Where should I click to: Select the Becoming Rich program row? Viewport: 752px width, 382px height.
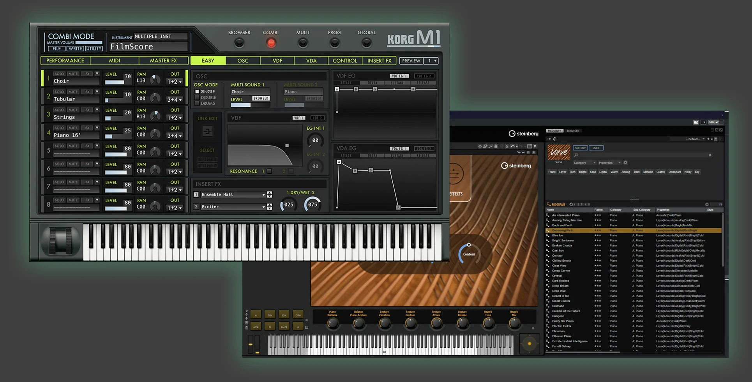pyautogui.click(x=634, y=231)
